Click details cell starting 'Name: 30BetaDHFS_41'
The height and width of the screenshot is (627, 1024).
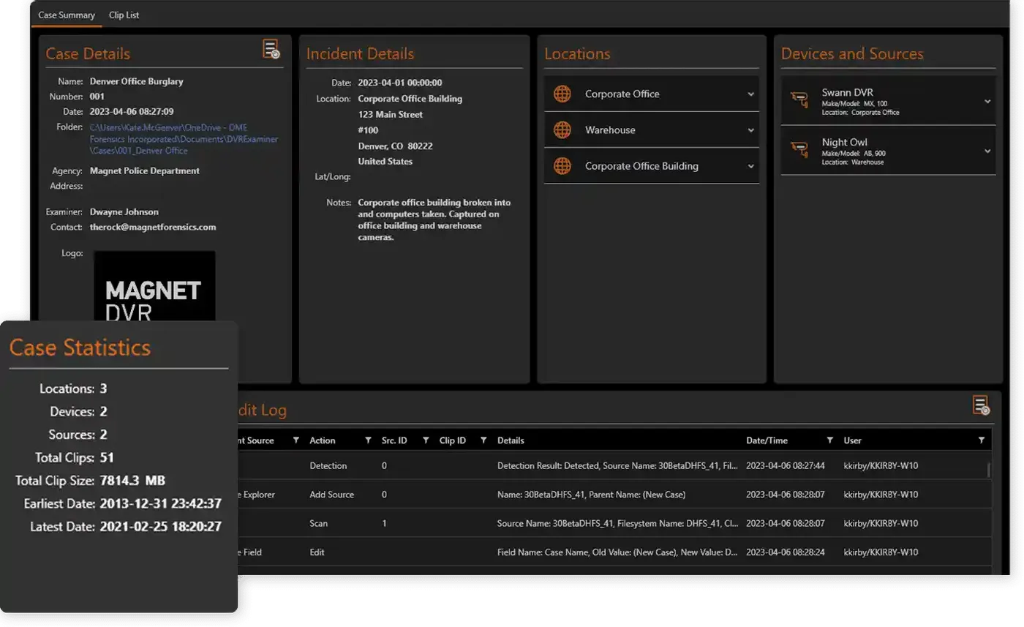[x=591, y=495]
